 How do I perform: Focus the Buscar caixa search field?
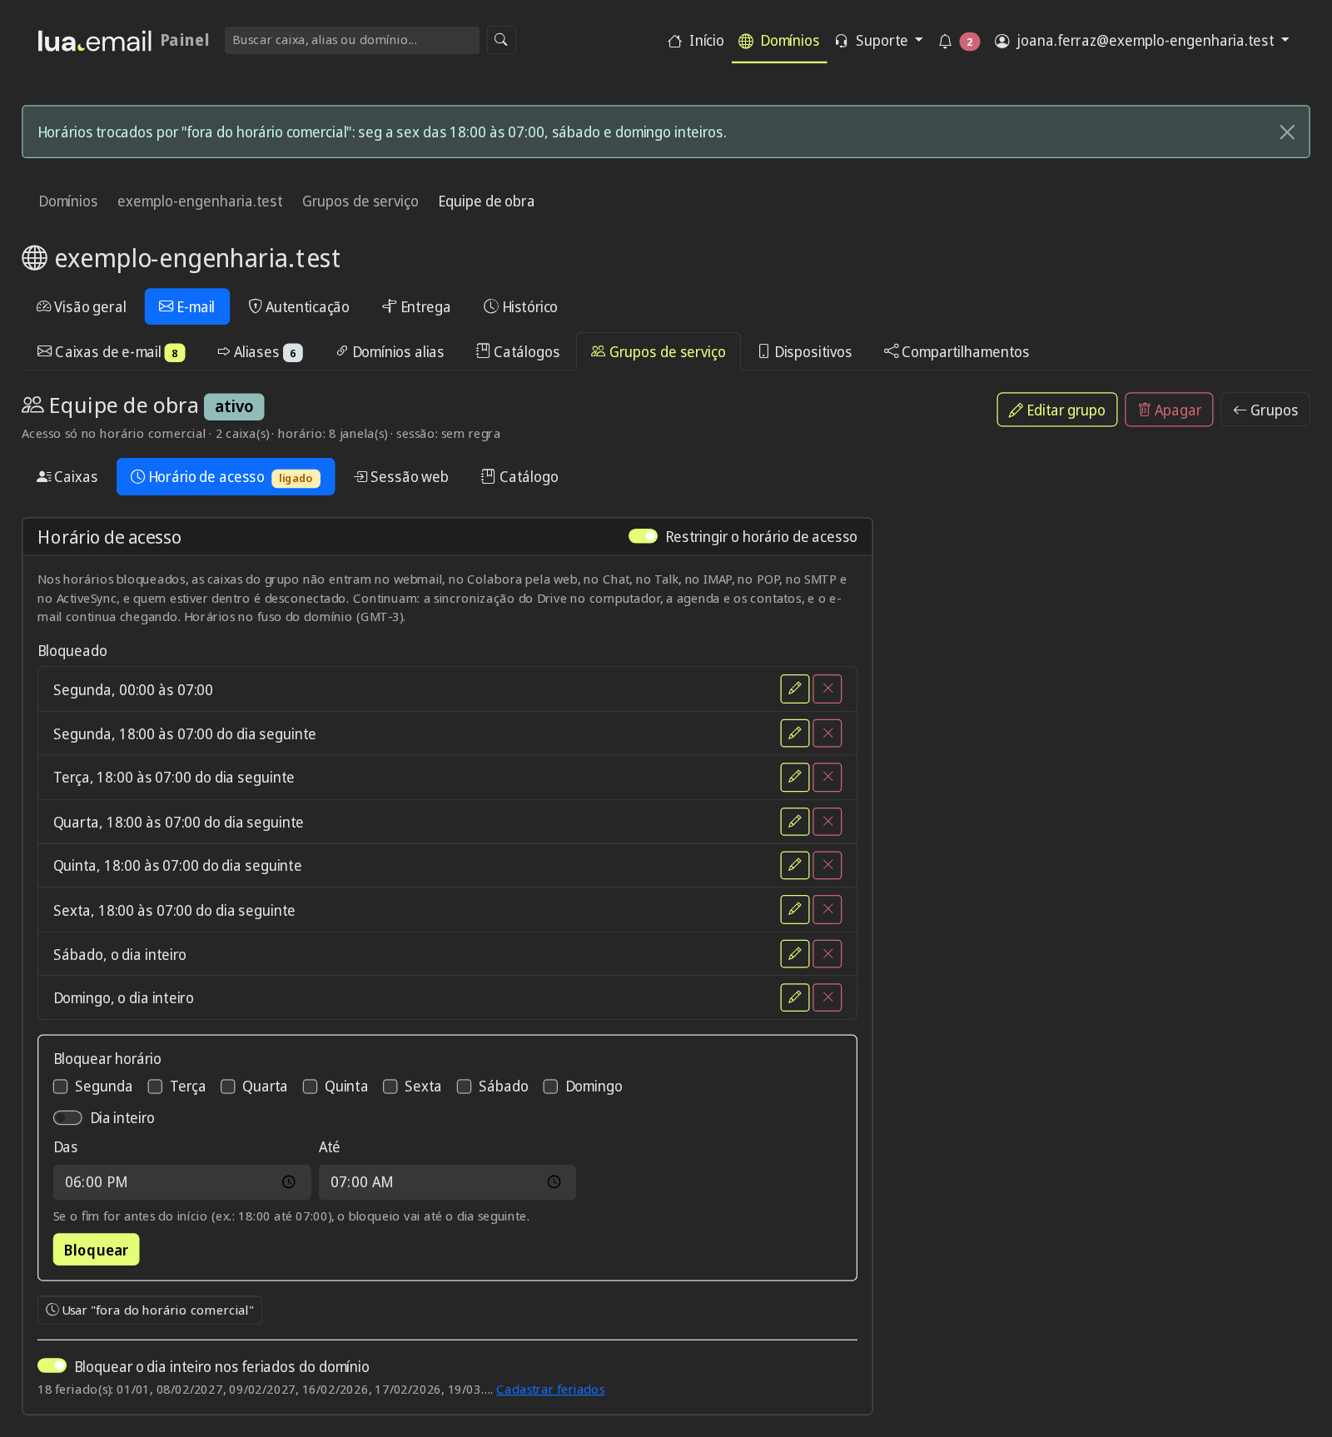352,40
